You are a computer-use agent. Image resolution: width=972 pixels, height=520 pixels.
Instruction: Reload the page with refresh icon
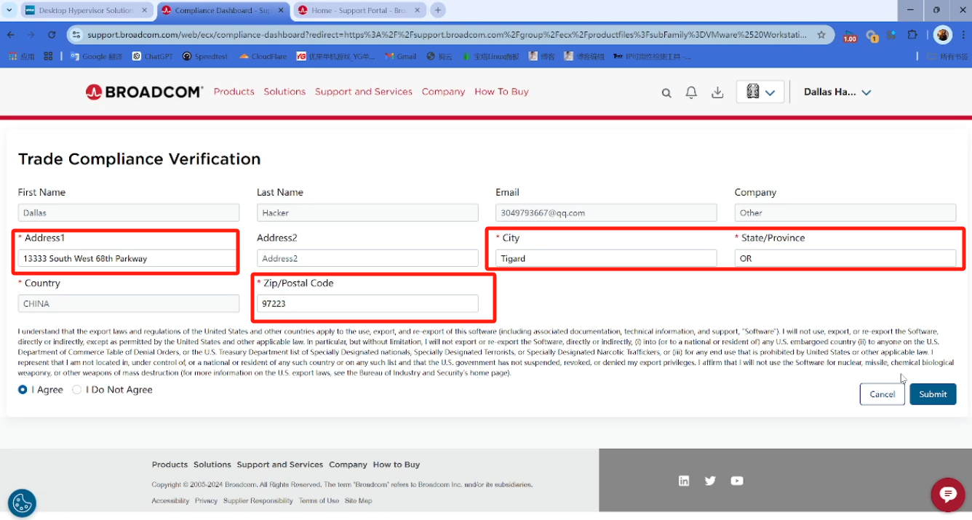(x=52, y=34)
